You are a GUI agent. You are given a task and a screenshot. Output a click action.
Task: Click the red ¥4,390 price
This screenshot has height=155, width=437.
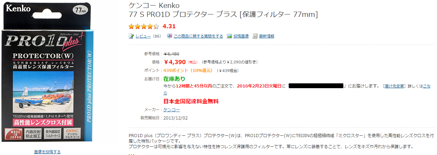(x=175, y=62)
